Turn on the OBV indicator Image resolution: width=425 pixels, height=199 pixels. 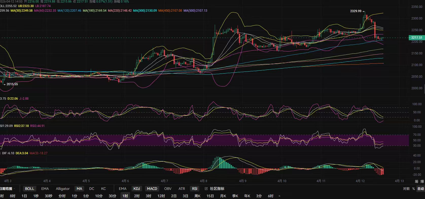click(x=168, y=189)
